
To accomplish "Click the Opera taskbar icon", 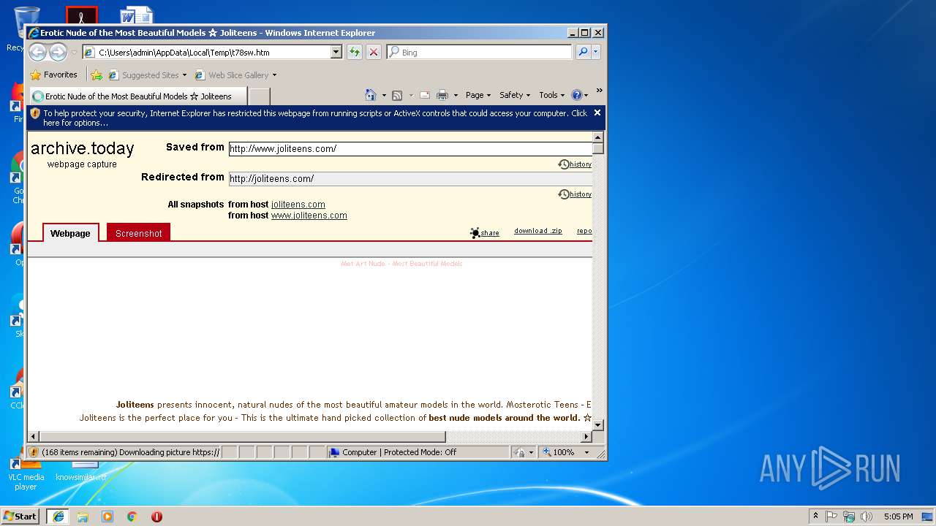I will click(x=156, y=516).
